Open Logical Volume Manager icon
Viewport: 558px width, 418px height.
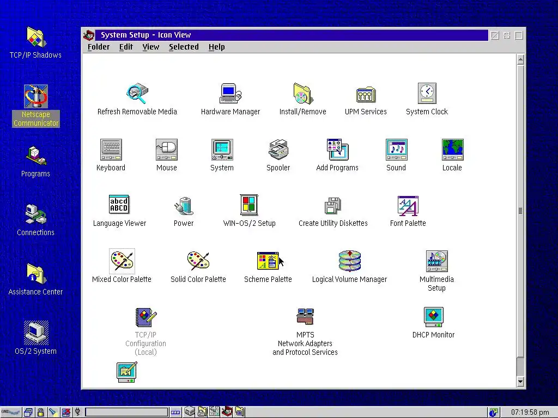pyautogui.click(x=349, y=261)
